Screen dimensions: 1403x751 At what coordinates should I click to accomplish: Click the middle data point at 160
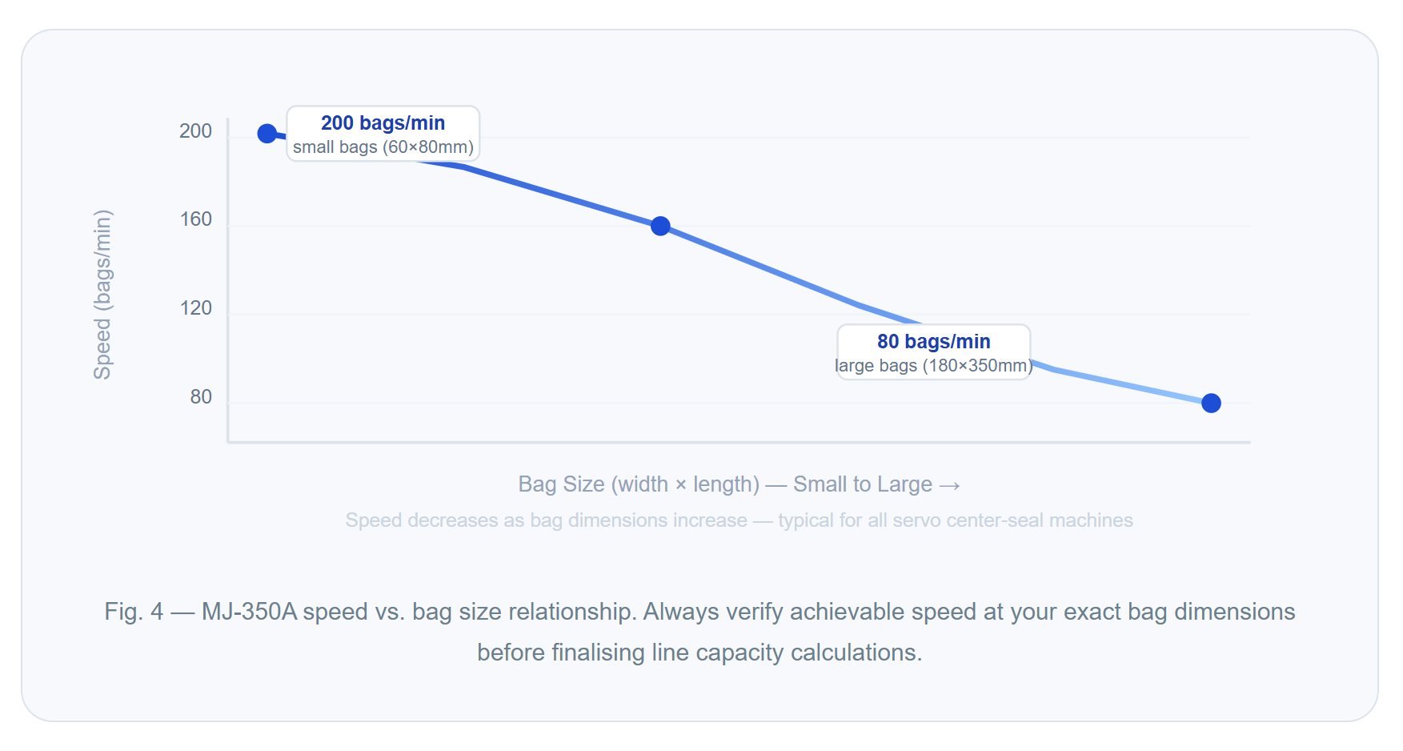660,227
